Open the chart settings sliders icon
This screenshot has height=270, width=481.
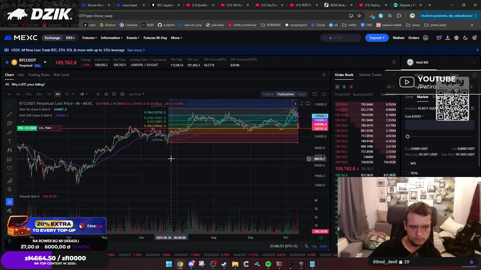click(x=394, y=62)
